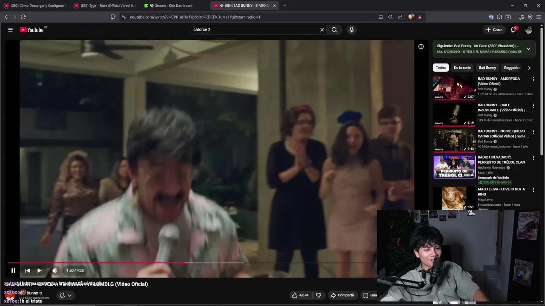The width and height of the screenshot is (545, 306).
Task: Bookmark this page icon in toolbar
Action: pyautogui.click(x=112, y=17)
